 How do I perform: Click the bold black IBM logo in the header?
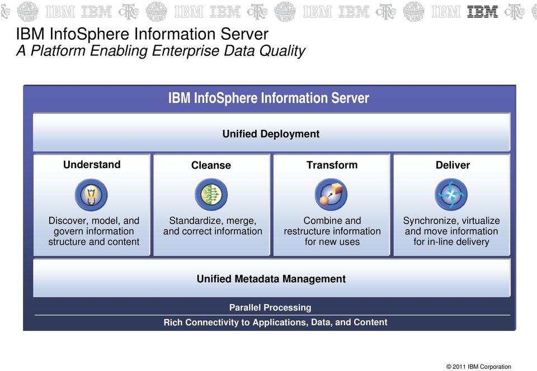tap(483, 12)
